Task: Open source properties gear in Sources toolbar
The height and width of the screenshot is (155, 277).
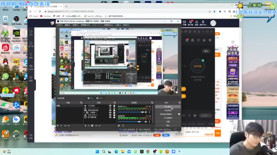Action: click(92, 126)
